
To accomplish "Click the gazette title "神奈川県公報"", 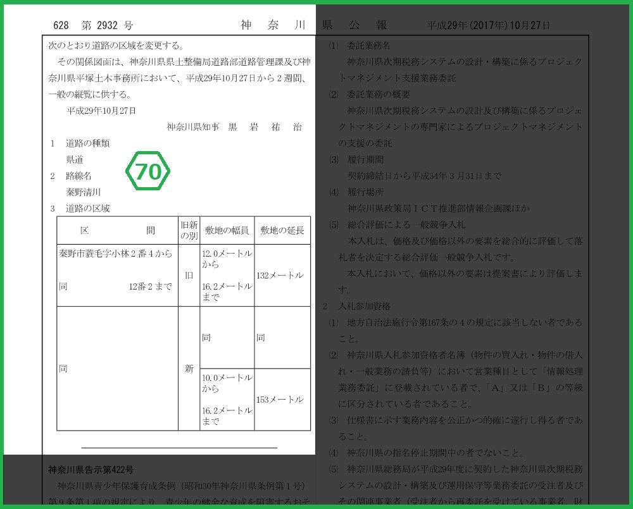I will pos(314,25).
